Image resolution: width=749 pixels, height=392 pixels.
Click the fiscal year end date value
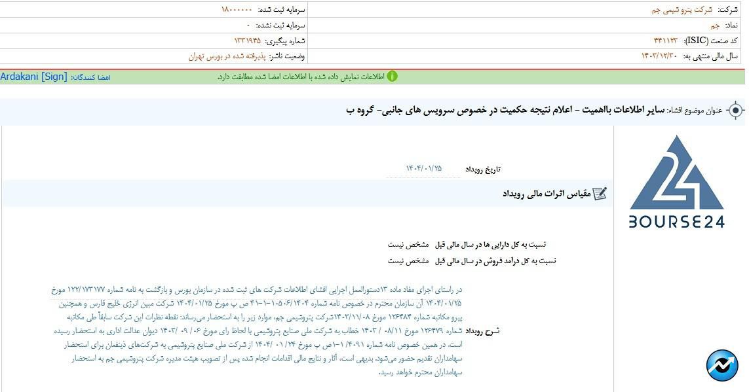point(659,56)
